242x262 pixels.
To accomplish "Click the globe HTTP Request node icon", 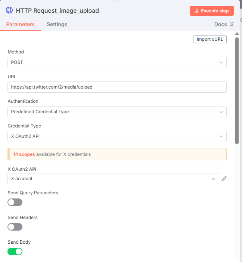I will (9, 10).
